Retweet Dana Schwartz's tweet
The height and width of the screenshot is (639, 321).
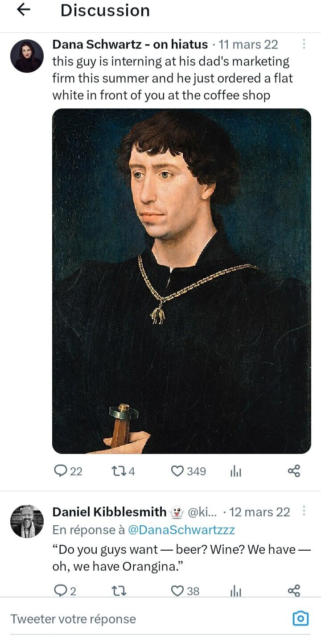(117, 471)
